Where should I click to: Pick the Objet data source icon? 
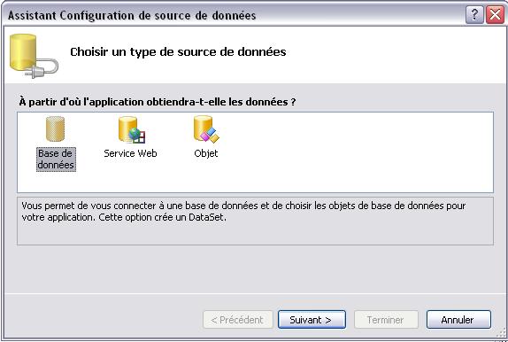coord(206,129)
